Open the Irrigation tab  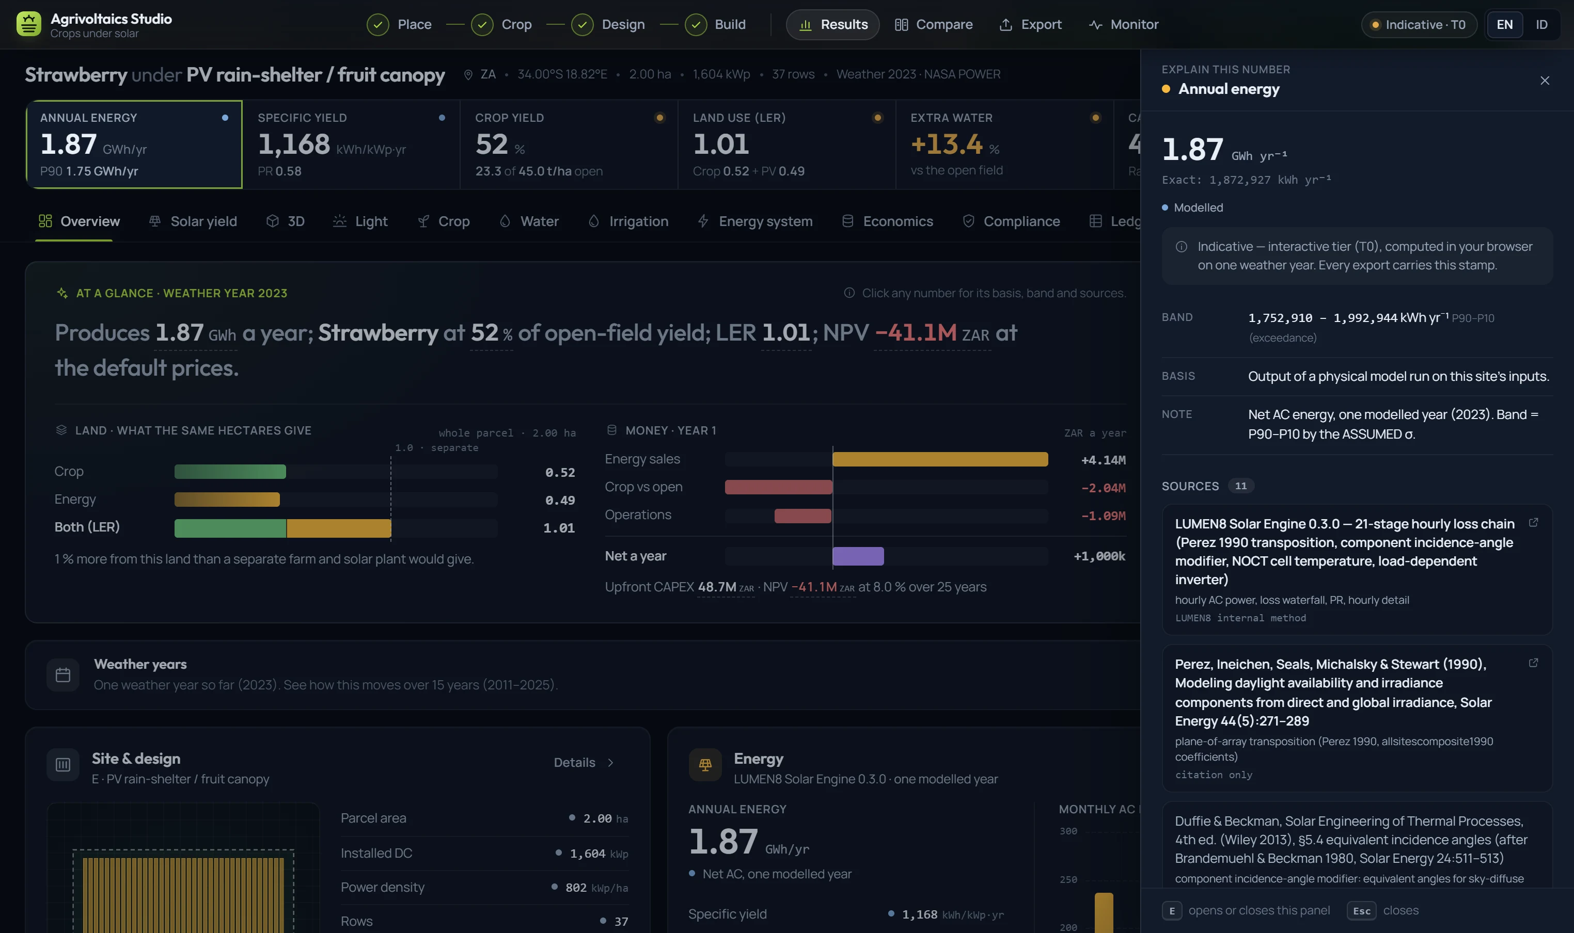point(628,221)
